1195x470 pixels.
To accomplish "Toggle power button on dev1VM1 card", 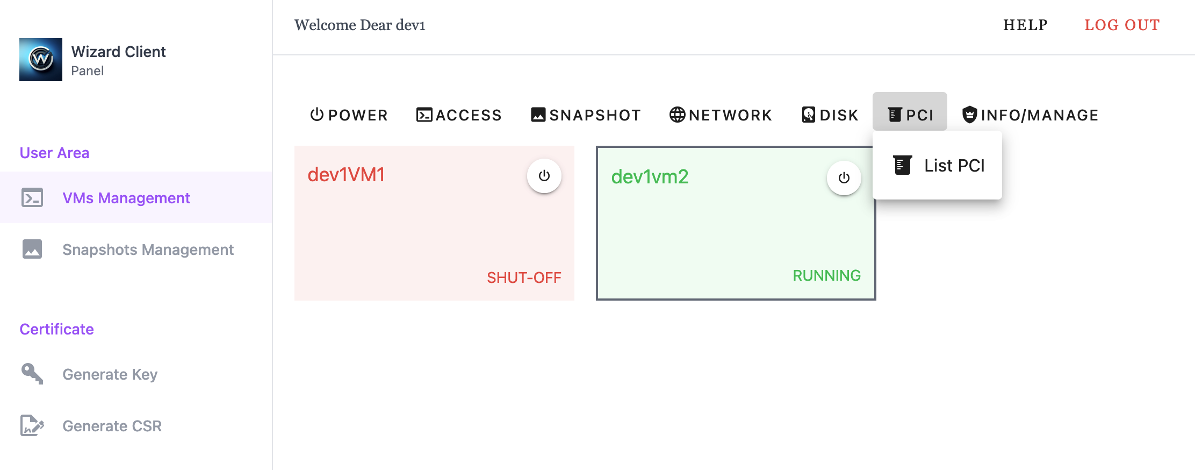I will (544, 176).
